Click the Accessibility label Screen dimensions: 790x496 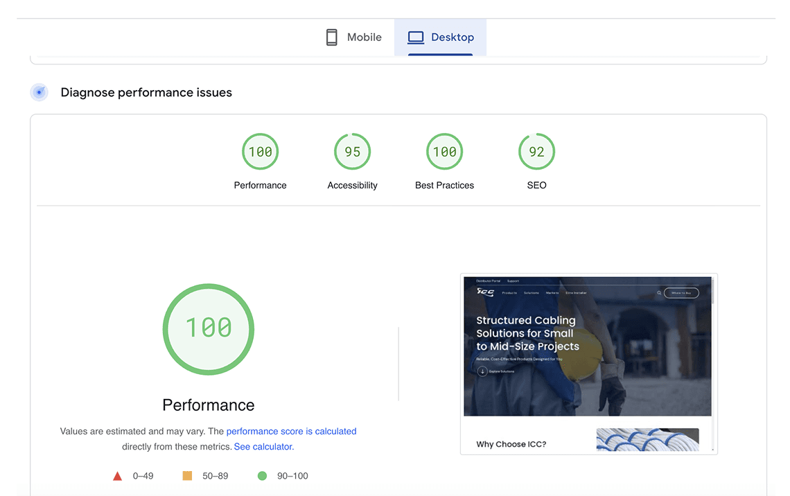click(x=352, y=186)
